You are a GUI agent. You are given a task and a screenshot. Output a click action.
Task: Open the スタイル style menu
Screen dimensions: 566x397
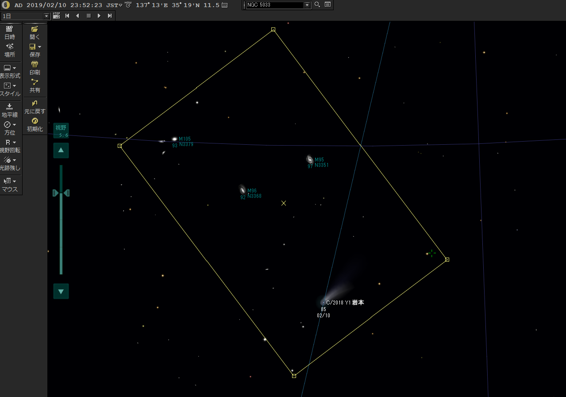10,89
